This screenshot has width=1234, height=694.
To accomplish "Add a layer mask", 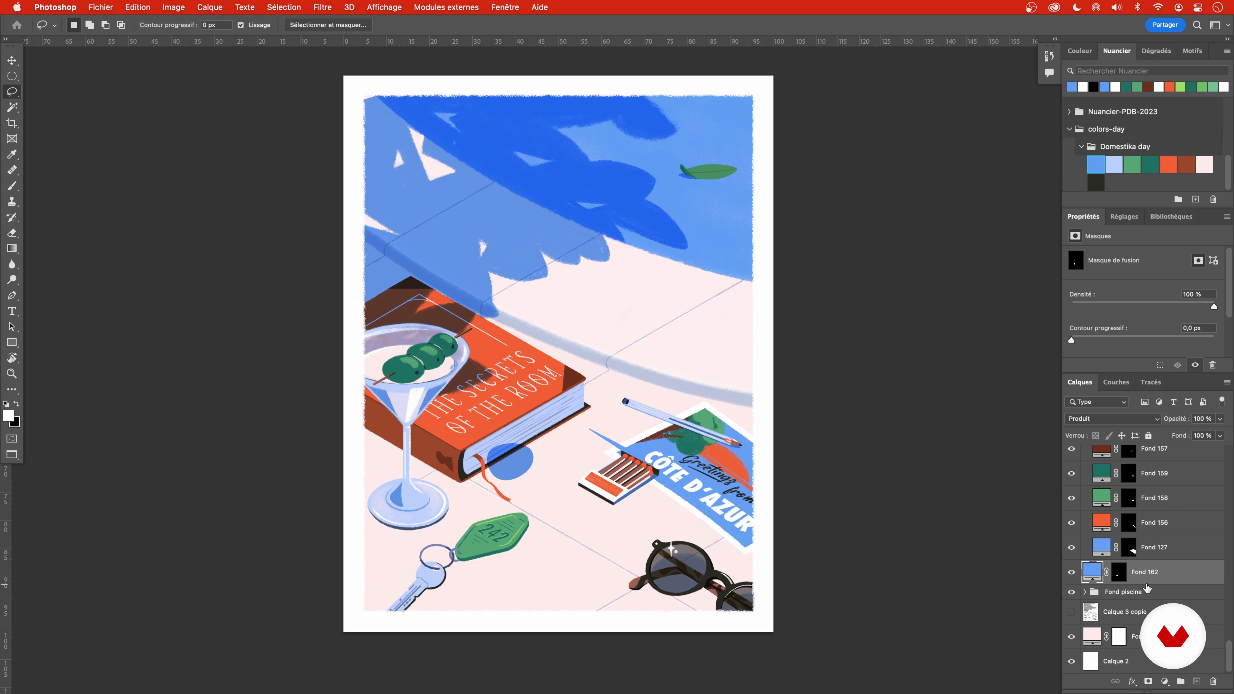I will [x=1148, y=681].
